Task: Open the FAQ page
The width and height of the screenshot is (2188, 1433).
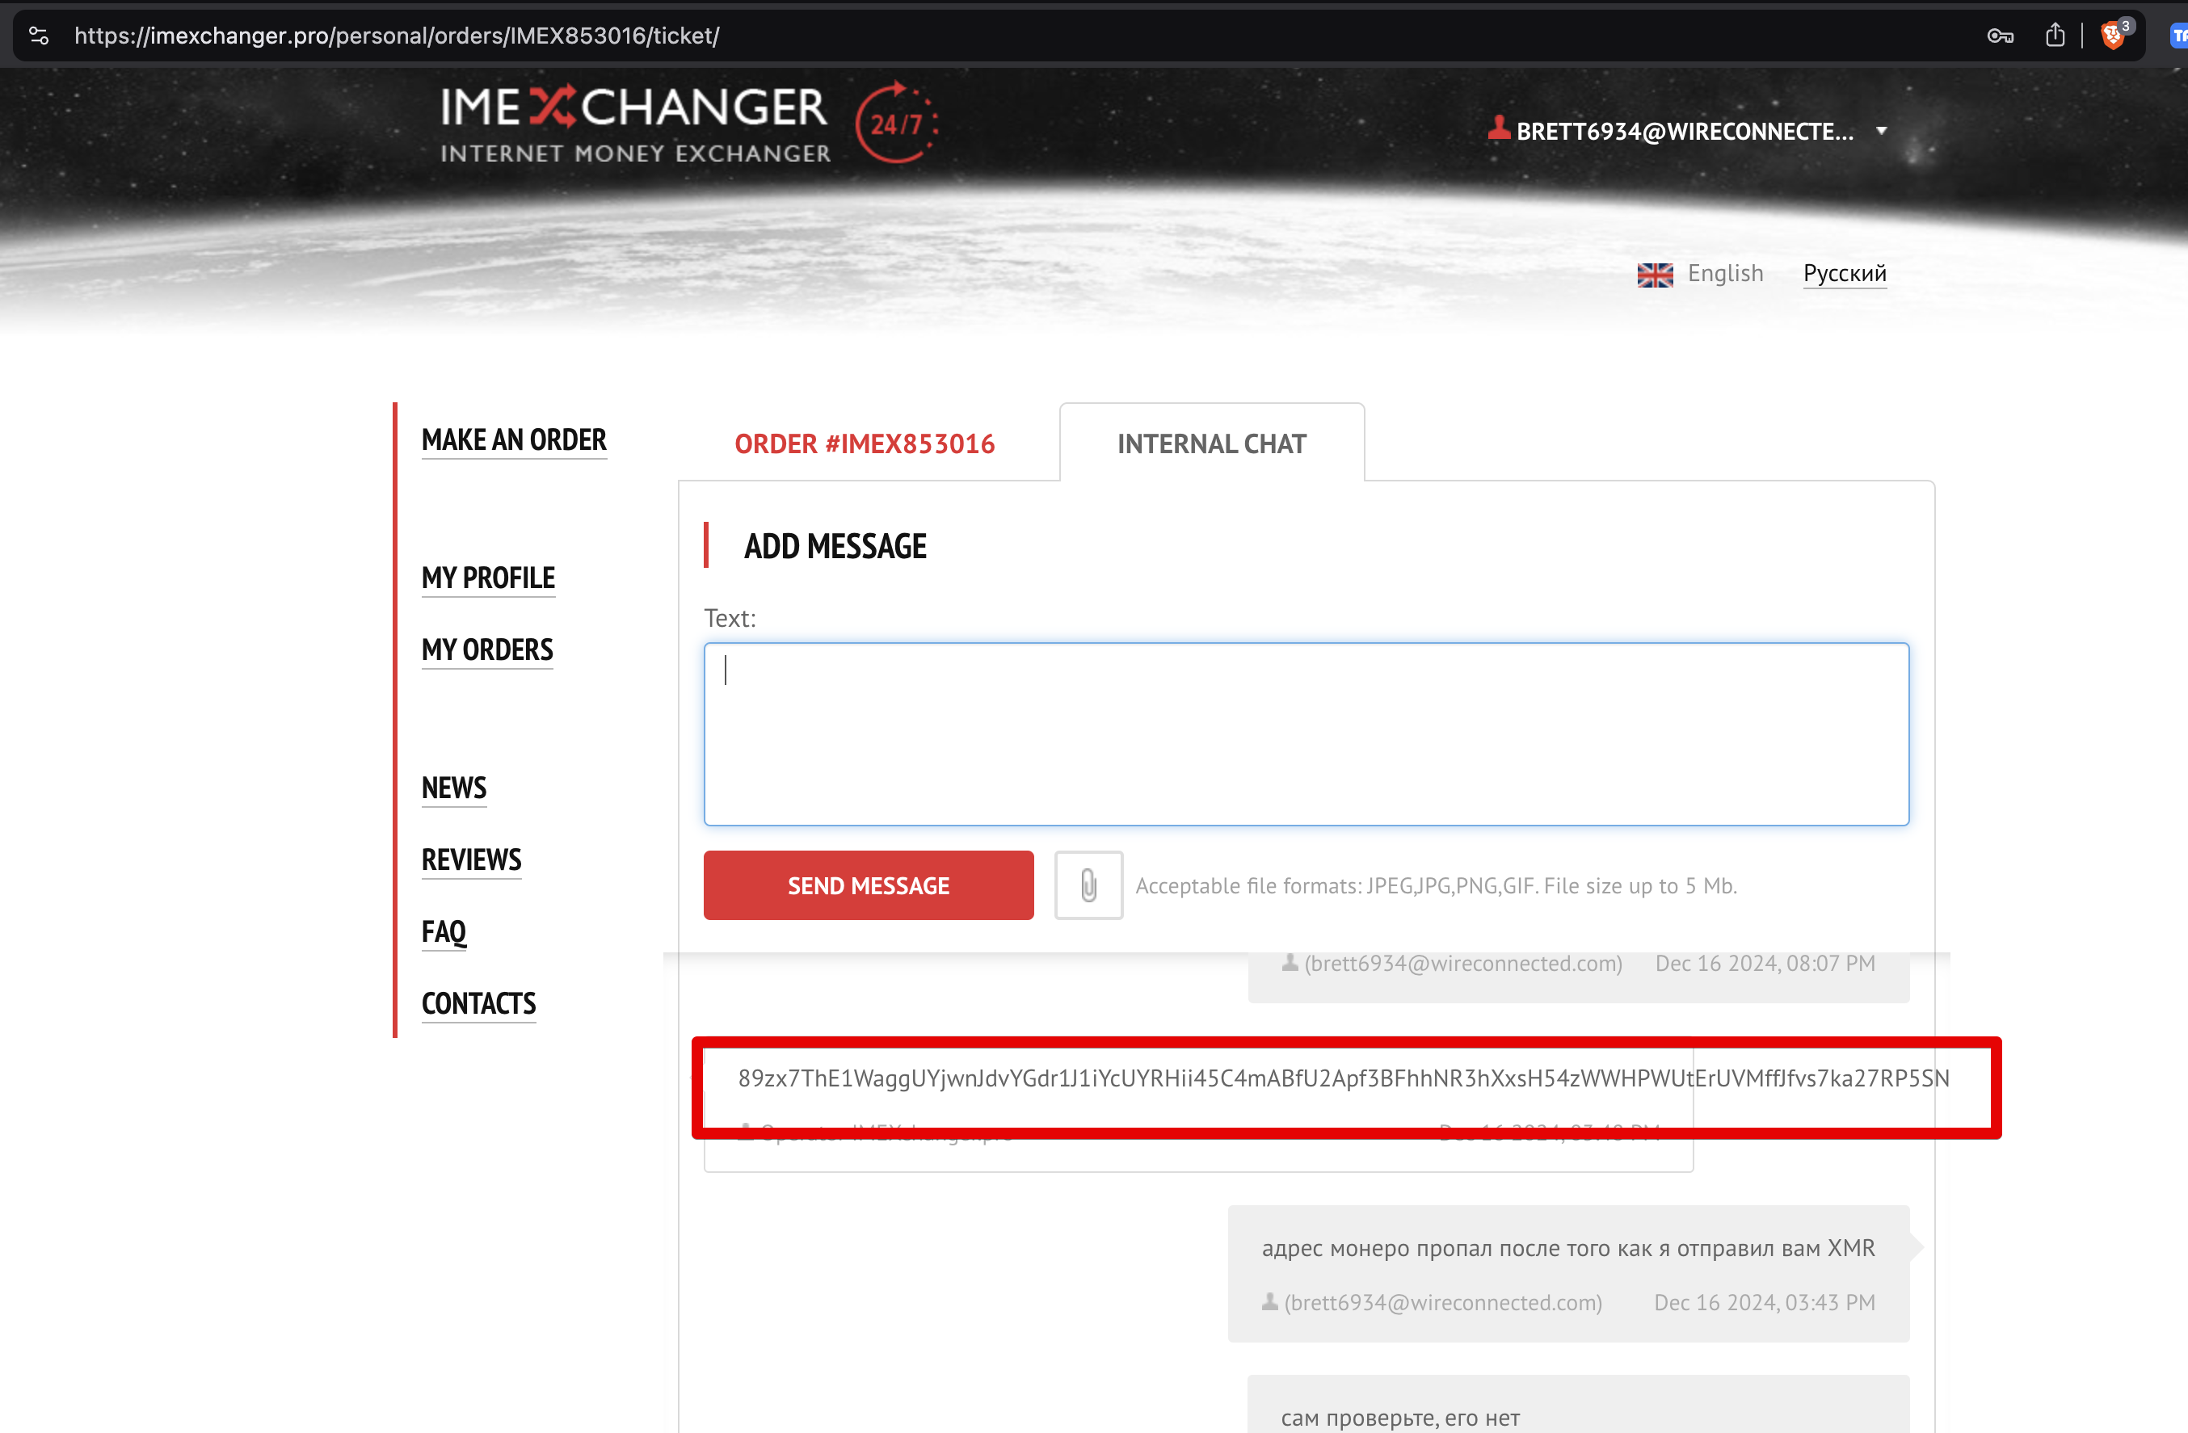Action: [444, 931]
